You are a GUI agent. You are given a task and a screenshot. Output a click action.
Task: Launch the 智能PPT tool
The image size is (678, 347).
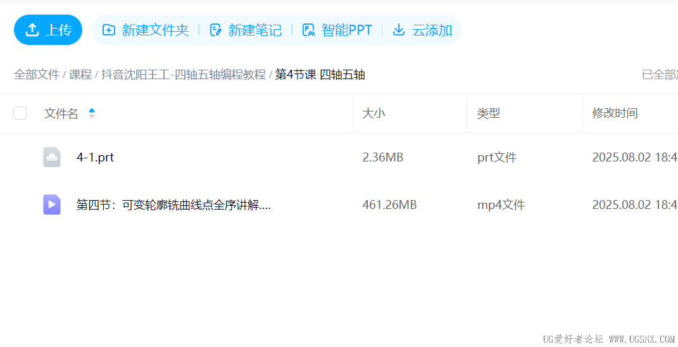(x=337, y=30)
